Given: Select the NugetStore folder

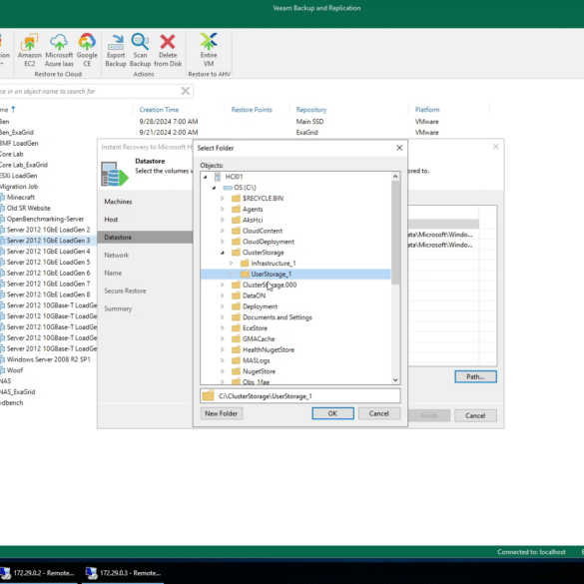Looking at the screenshot, I should [x=259, y=371].
